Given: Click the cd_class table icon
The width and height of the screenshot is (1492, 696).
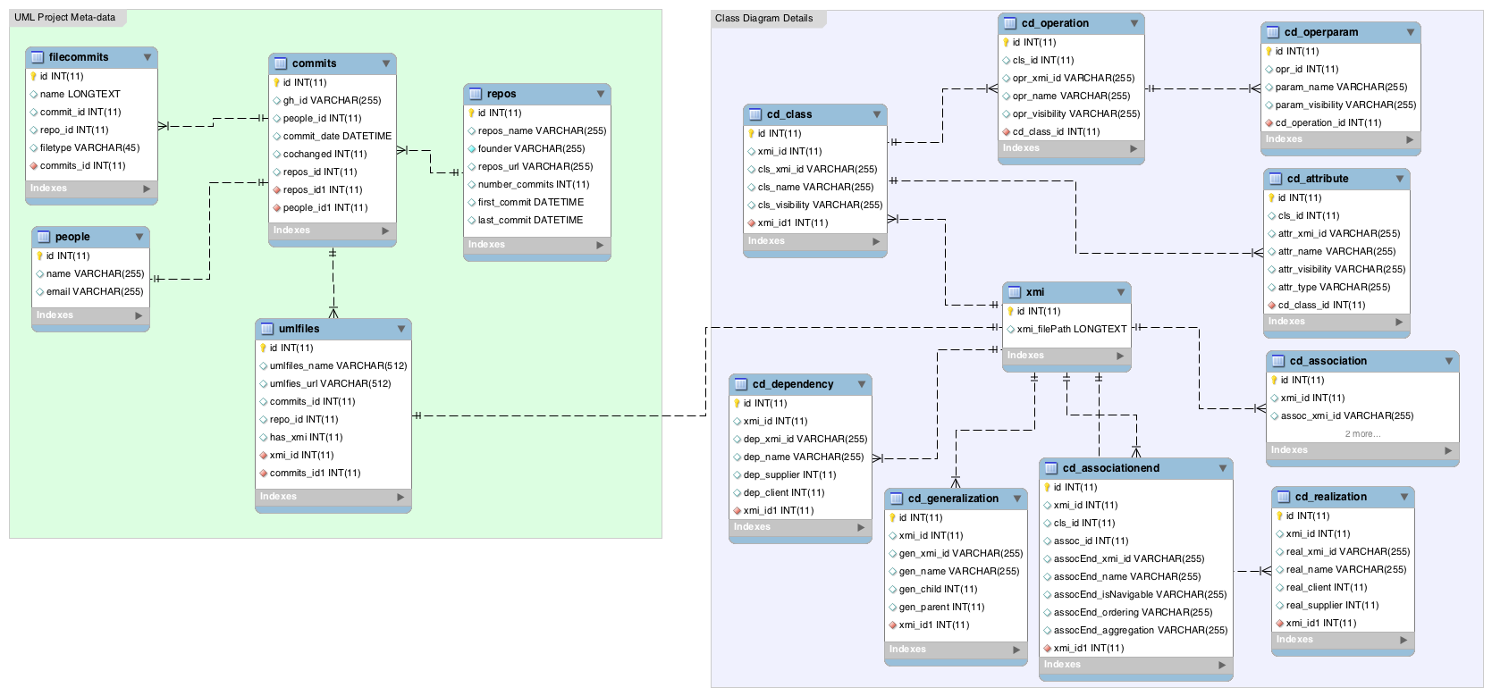Looking at the screenshot, I should click(x=755, y=114).
